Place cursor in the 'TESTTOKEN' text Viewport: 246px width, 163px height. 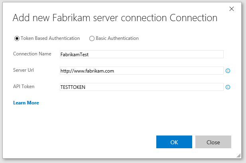pyautogui.click(x=73, y=87)
